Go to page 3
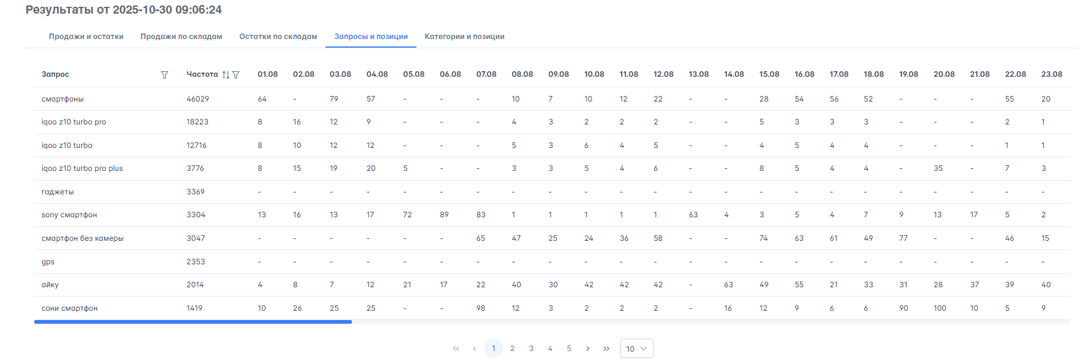This screenshot has height=364, width=1089. [x=531, y=349]
